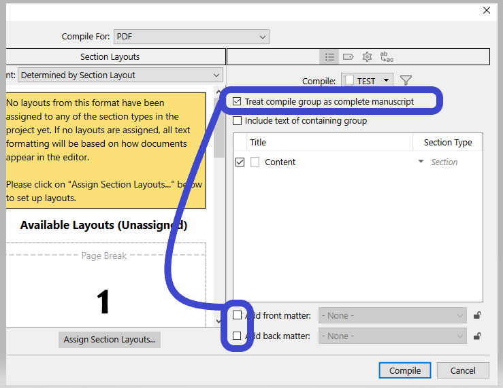This screenshot has width=503, height=388.
Task: Select the Contents list icon tab
Action: tap(329, 57)
